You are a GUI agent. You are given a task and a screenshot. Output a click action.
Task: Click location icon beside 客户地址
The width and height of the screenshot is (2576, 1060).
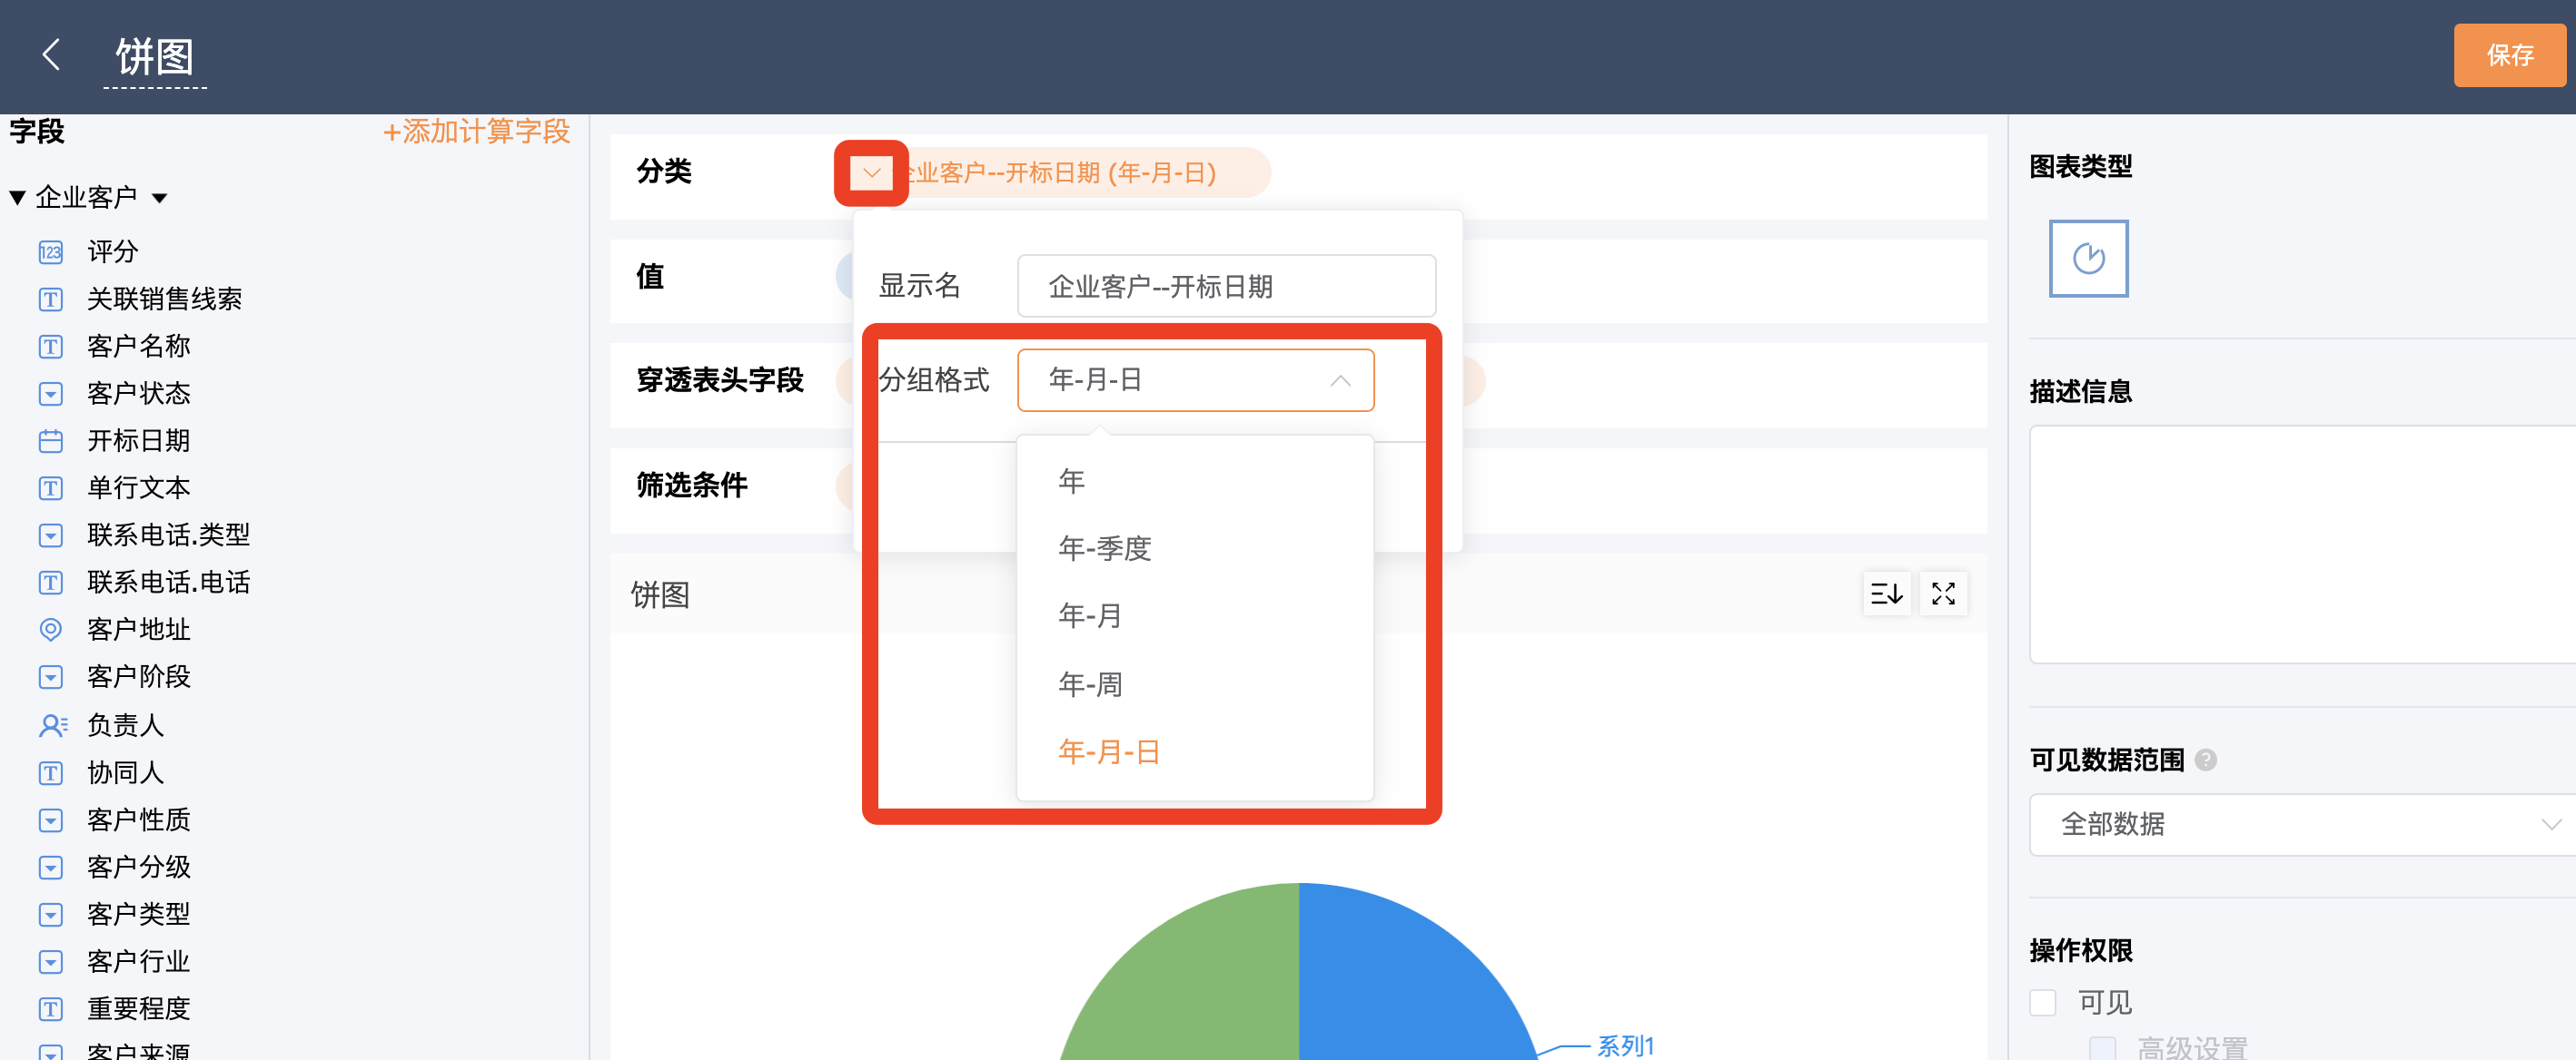[50, 630]
